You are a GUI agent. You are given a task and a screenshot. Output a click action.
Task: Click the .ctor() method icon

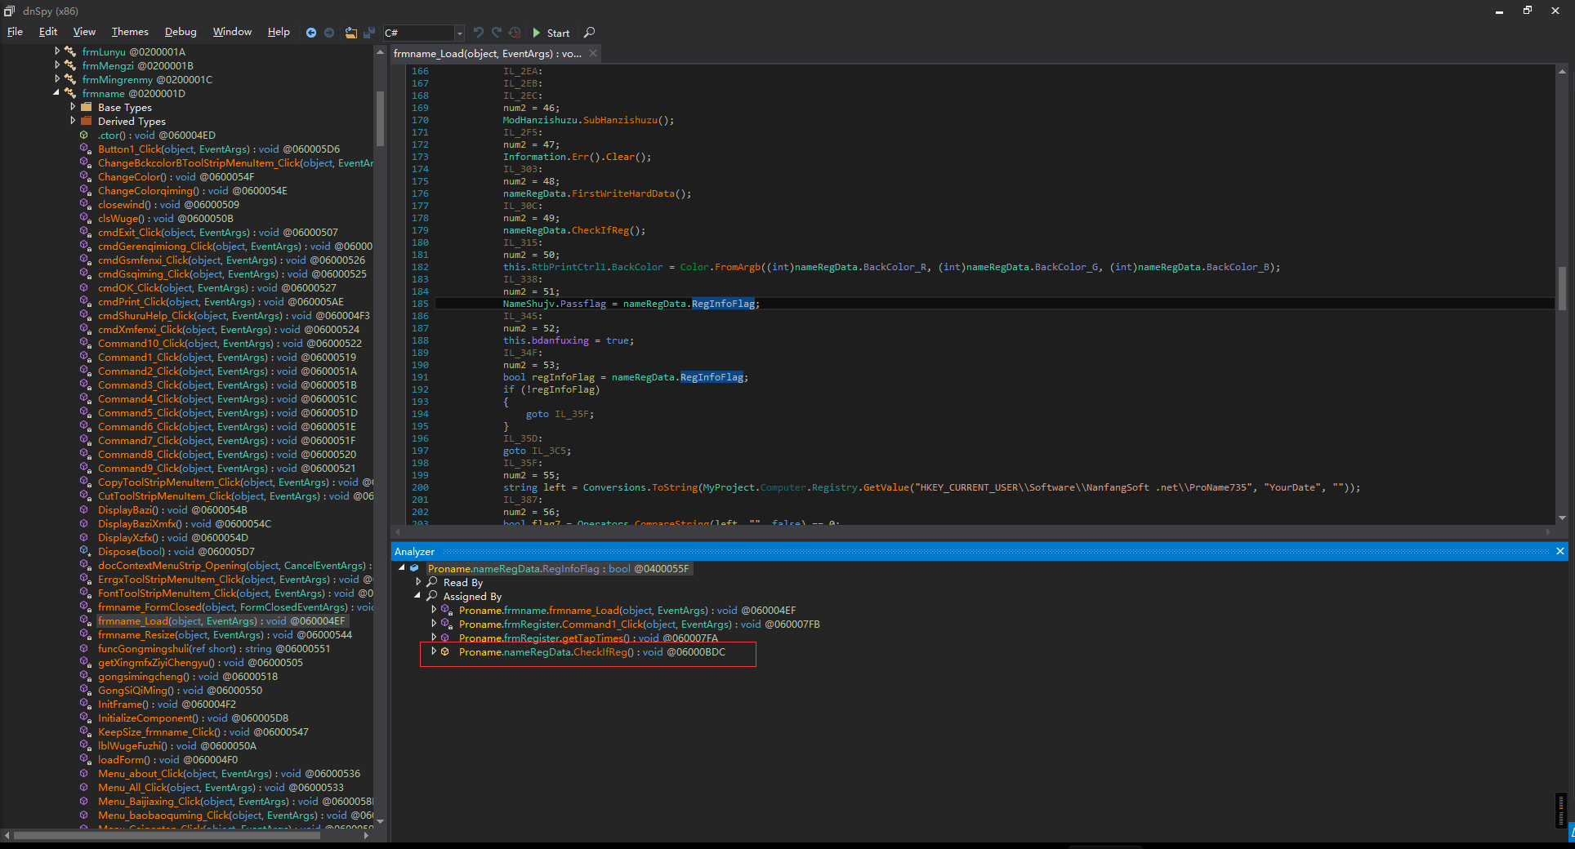click(83, 135)
